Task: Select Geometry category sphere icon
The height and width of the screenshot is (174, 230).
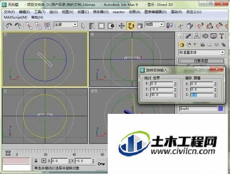Action: 182,45
